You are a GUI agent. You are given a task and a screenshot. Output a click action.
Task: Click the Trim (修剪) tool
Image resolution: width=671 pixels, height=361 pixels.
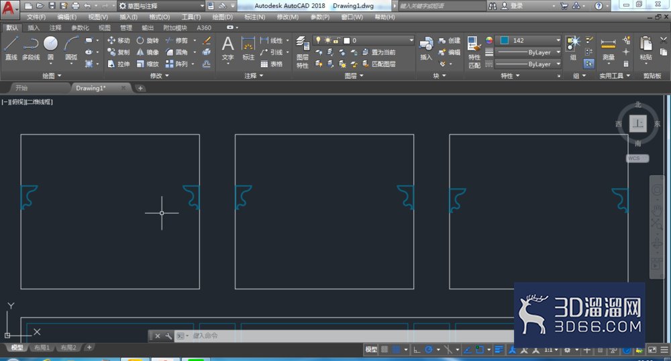[176, 40]
